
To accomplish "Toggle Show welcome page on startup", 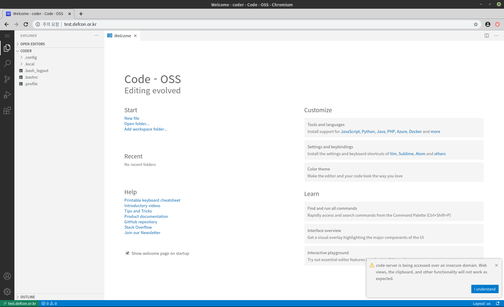I will tap(127, 253).
